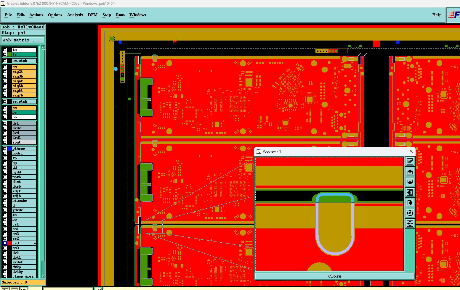This screenshot has width=460, height=290.
Task: Open the Help menu
Action: (437, 15)
